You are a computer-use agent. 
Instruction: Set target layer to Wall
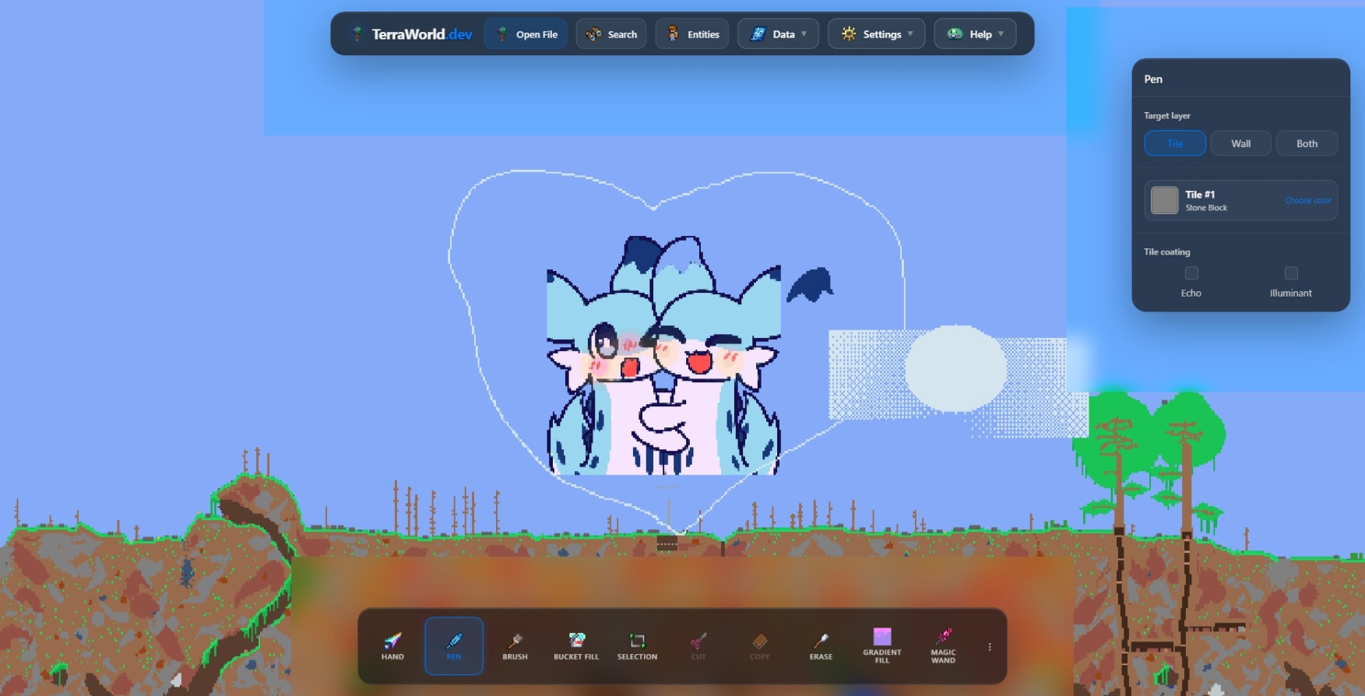(x=1241, y=143)
